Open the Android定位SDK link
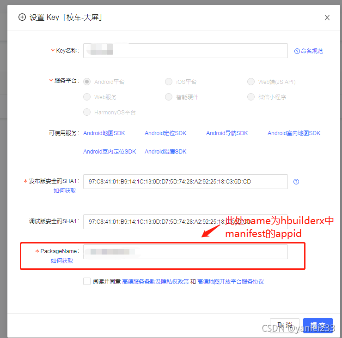Image resolution: width=342 pixels, height=338 pixels. coord(165,133)
